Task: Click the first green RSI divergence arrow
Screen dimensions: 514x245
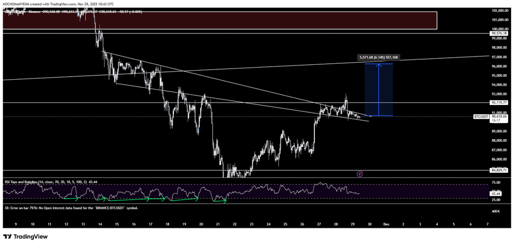Action: pos(73,199)
